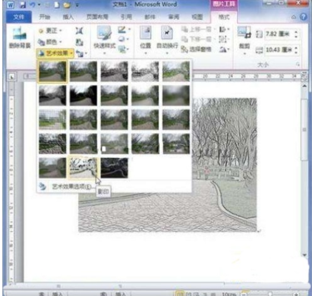Open the Selection Pane (选择窗格)
The width and height of the screenshot is (312, 296).
(x=196, y=49)
